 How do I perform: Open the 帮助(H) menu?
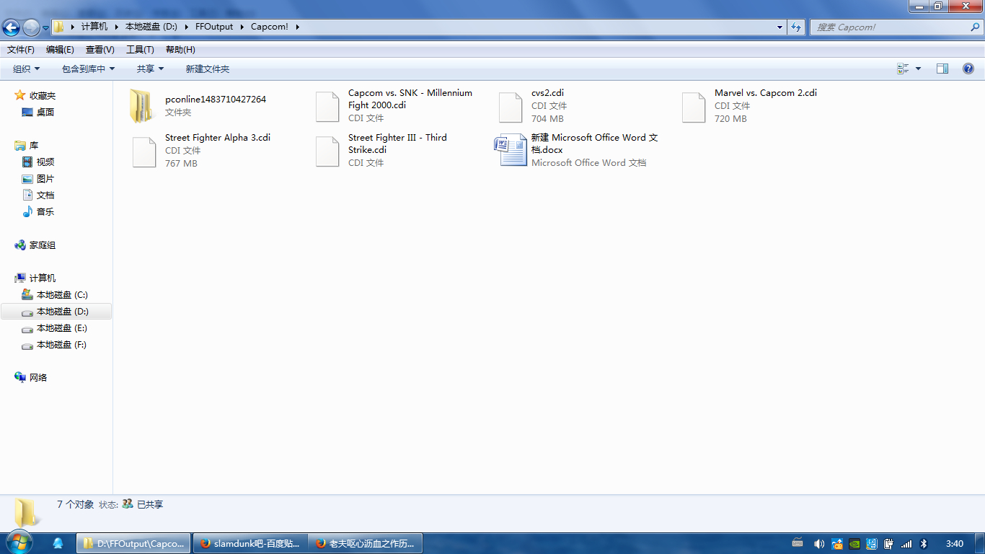(x=180, y=49)
